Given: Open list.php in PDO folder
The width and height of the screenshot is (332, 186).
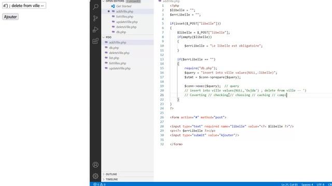Looking at the screenshot, I should click(114, 58).
